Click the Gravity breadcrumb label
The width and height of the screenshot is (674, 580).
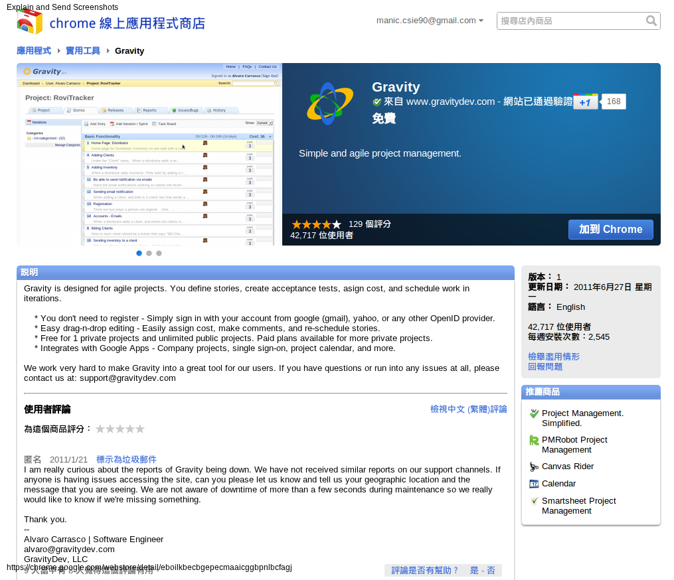click(129, 51)
